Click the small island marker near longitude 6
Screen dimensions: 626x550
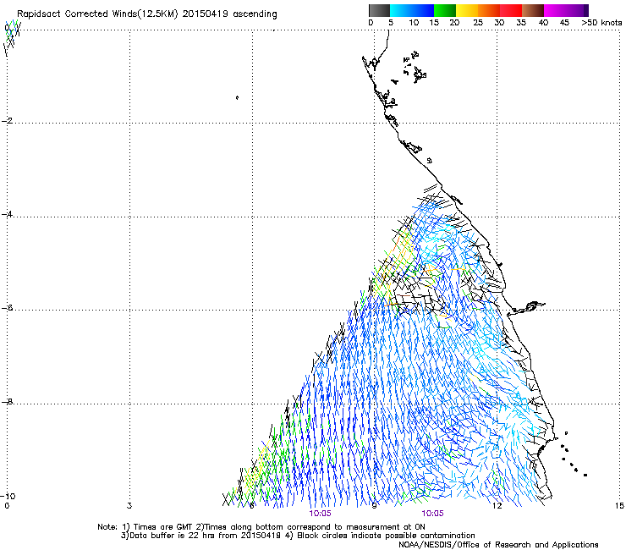point(237,97)
